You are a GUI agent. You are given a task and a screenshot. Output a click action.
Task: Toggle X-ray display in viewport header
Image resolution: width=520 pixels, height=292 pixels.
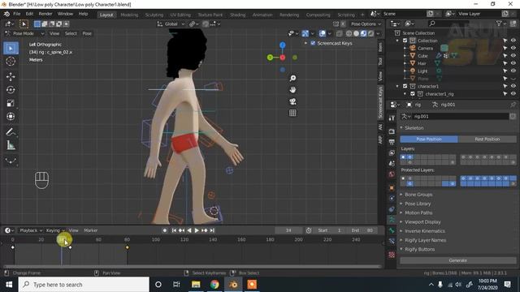click(x=340, y=34)
